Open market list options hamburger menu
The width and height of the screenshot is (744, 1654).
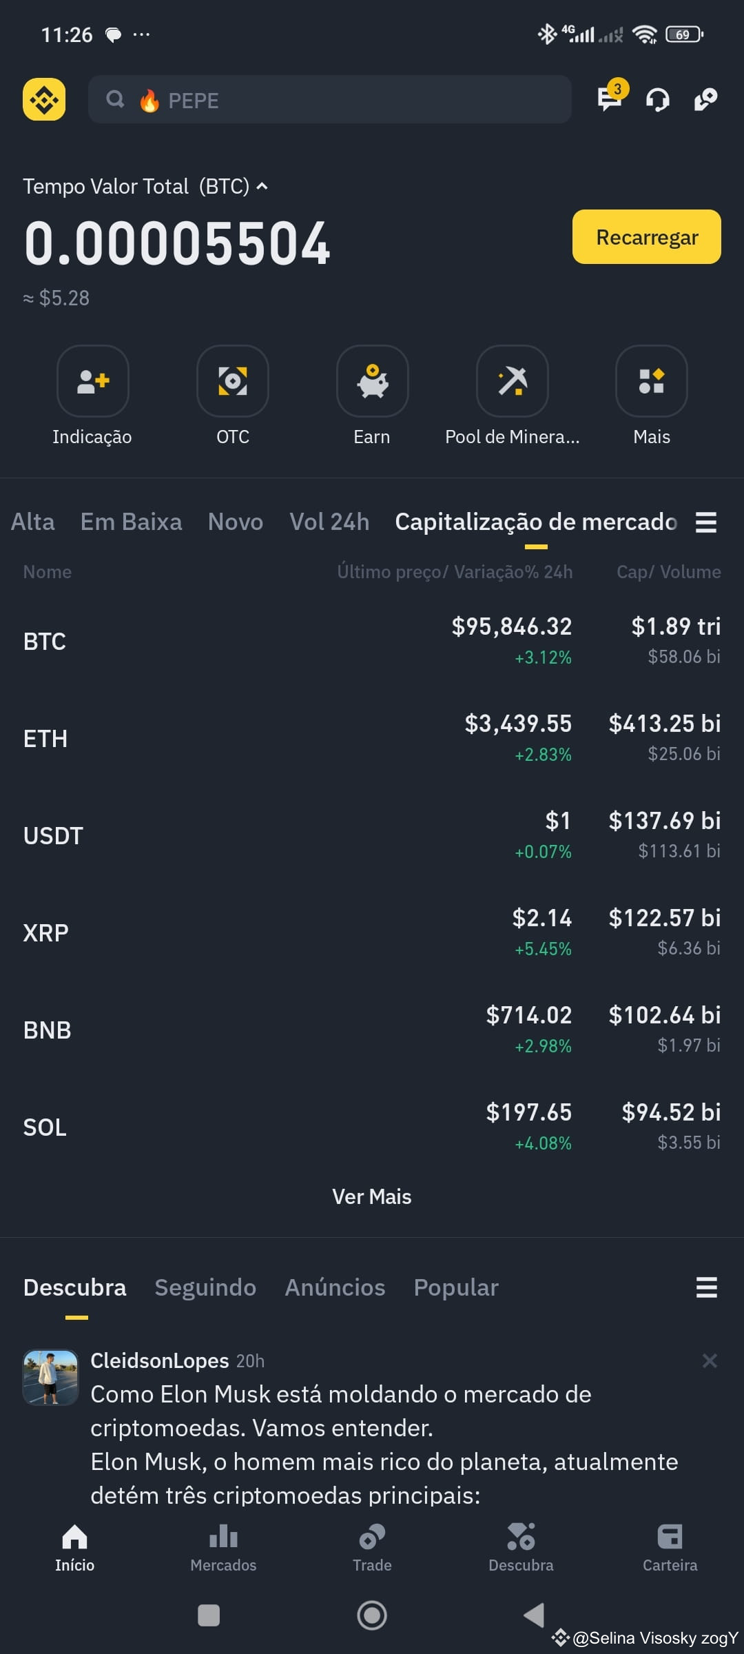coord(706,522)
